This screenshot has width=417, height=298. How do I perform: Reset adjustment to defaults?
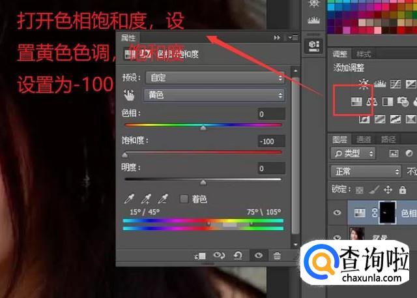237,256
